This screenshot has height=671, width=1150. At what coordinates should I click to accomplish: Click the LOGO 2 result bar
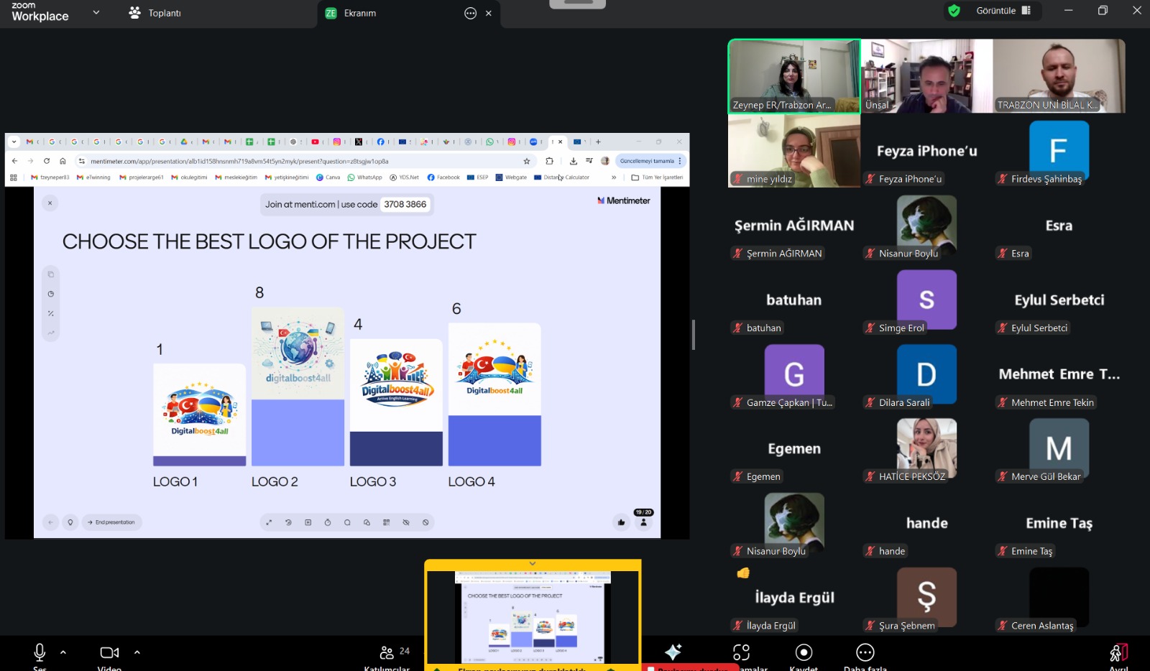[x=298, y=432]
